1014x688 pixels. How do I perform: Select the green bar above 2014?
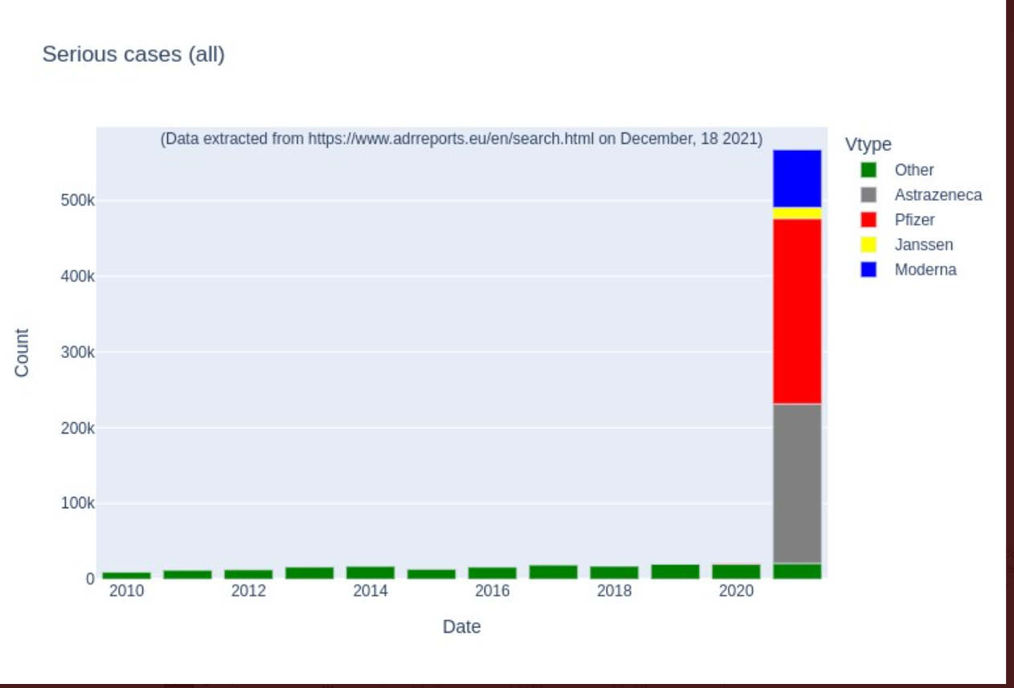coord(370,572)
